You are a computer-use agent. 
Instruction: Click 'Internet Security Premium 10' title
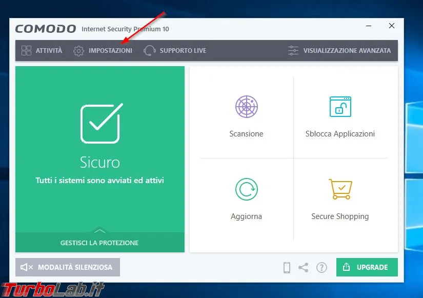point(125,29)
